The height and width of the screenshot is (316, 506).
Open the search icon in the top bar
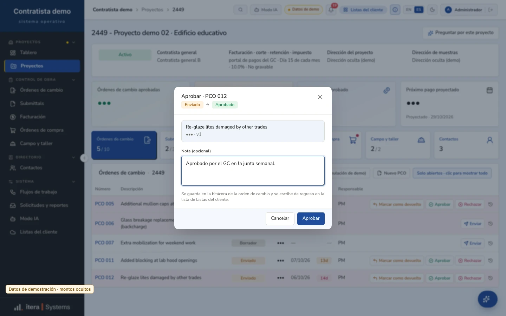[240, 10]
